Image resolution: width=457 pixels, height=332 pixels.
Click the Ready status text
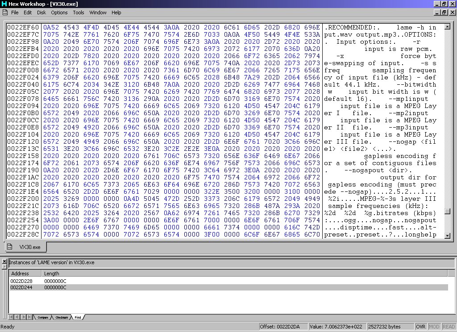tap(8, 327)
